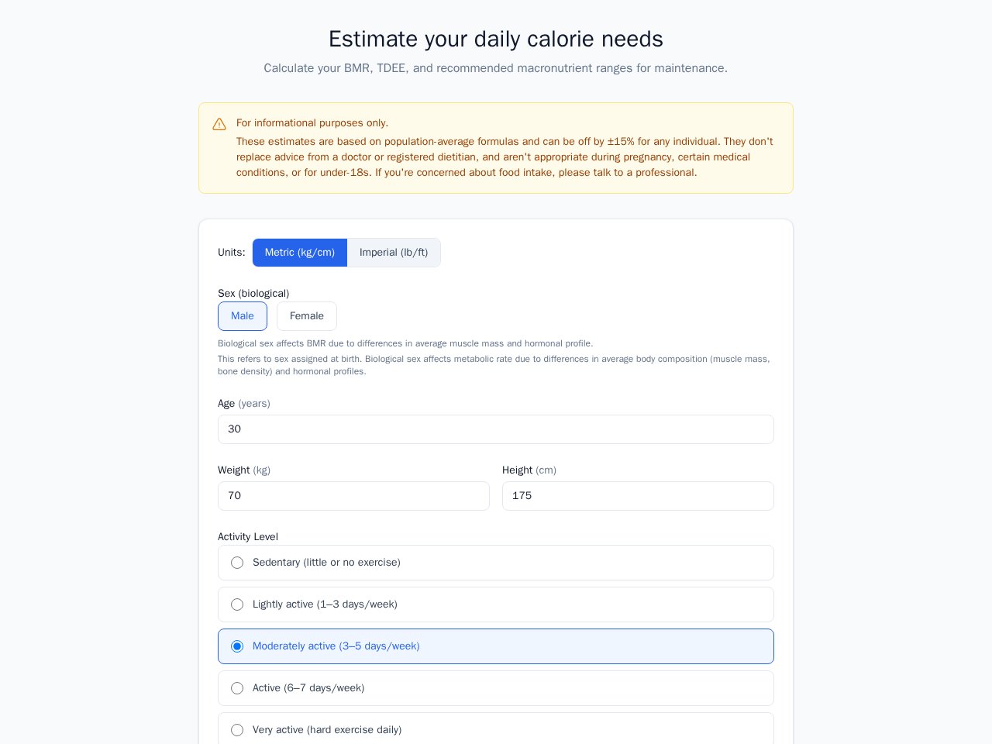Screen dimensions: 992x744
Task: Select Female as biological sex
Action: tap(307, 316)
